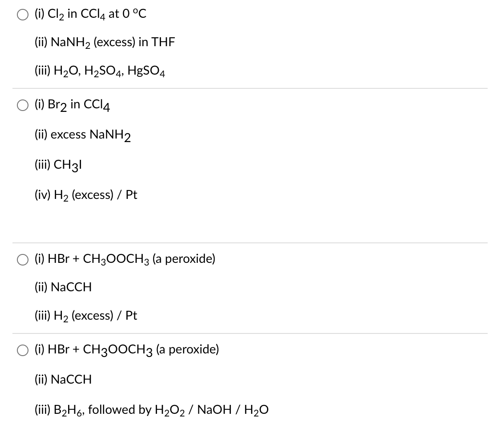Click the divider area below the first answer option
The height and width of the screenshot is (444, 501).
point(250,87)
